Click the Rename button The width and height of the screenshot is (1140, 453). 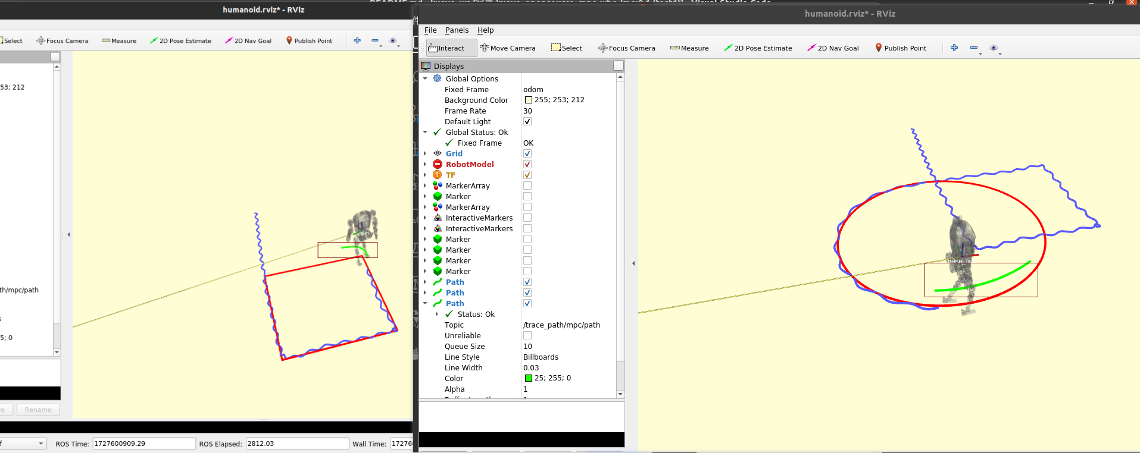click(38, 410)
